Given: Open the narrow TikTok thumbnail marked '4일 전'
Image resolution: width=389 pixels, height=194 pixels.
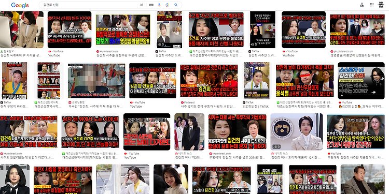Looking at the screenshot, I should point(263,29).
